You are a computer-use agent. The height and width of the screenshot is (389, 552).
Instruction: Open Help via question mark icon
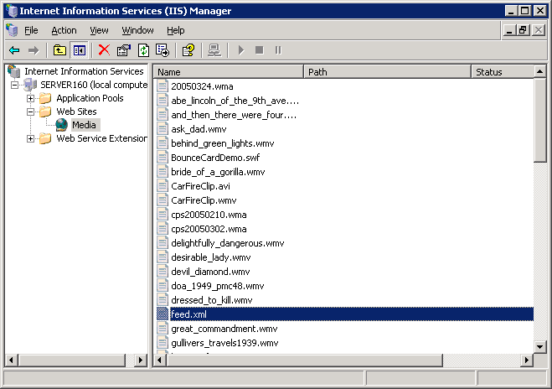coord(188,50)
